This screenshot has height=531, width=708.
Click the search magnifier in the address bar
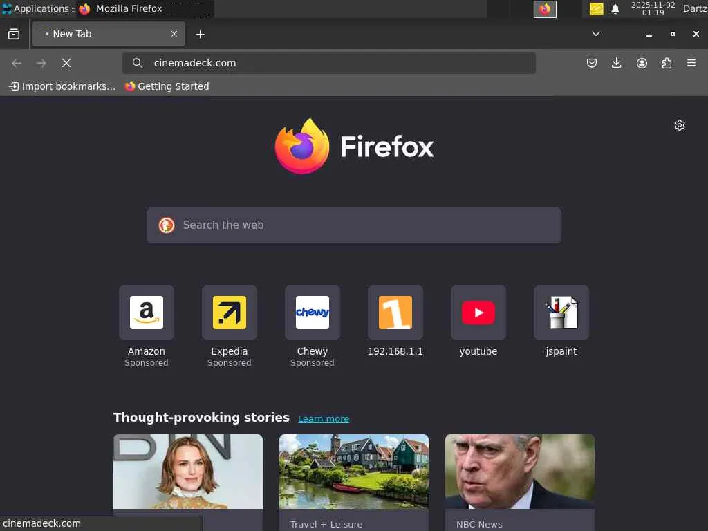[138, 63]
